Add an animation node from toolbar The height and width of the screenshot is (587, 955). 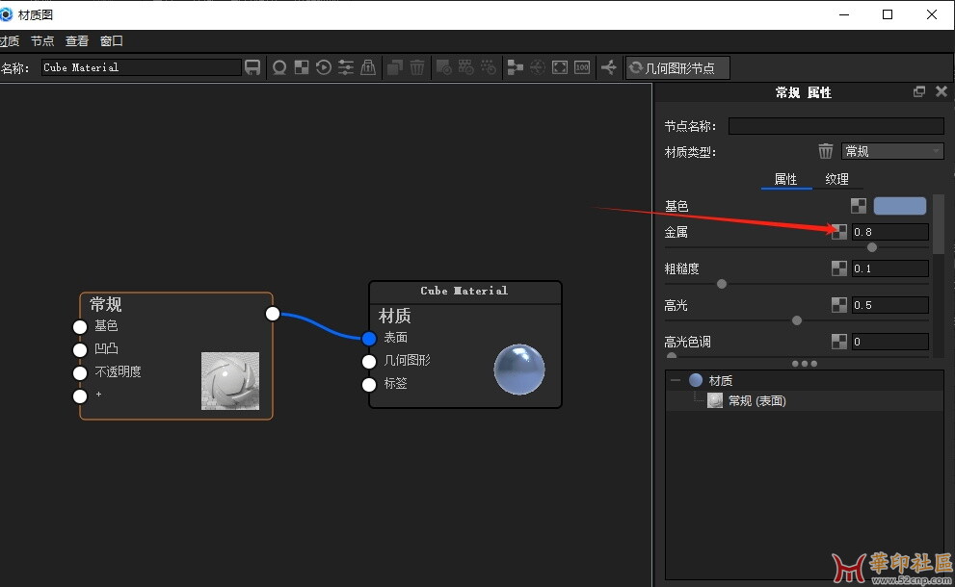coord(324,67)
